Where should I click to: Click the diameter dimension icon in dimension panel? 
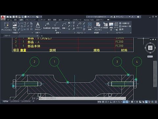[x=22, y=26]
